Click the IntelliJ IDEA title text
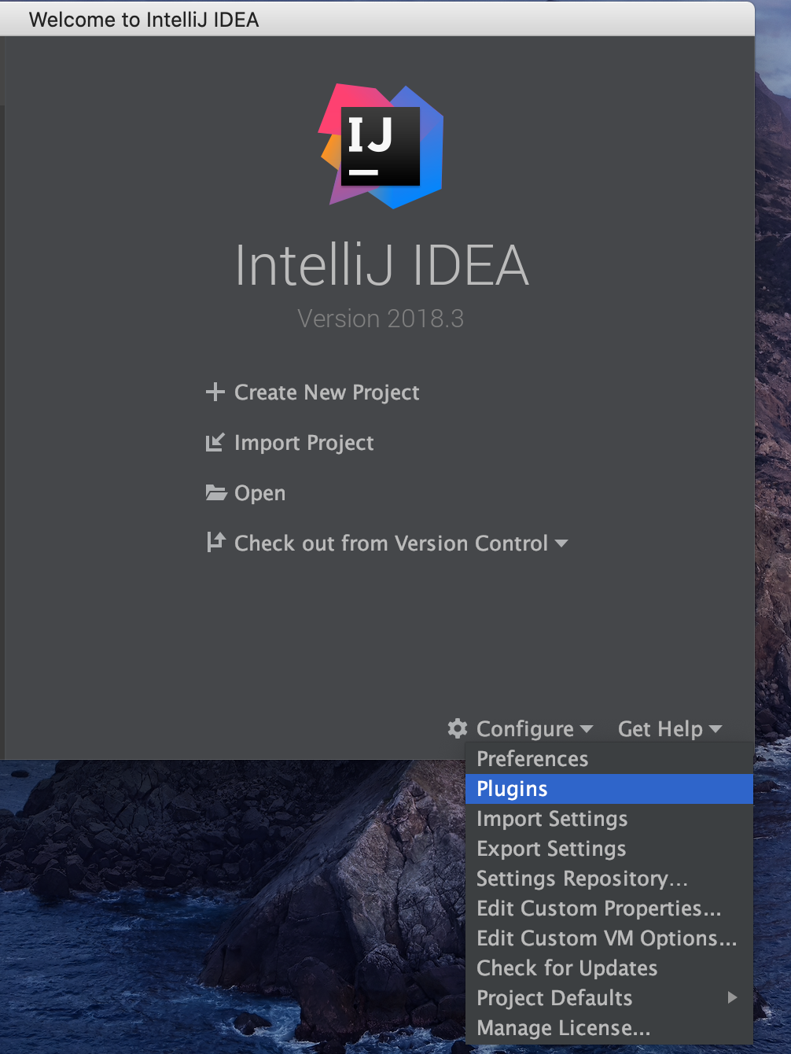This screenshot has width=791, height=1054. [x=381, y=265]
